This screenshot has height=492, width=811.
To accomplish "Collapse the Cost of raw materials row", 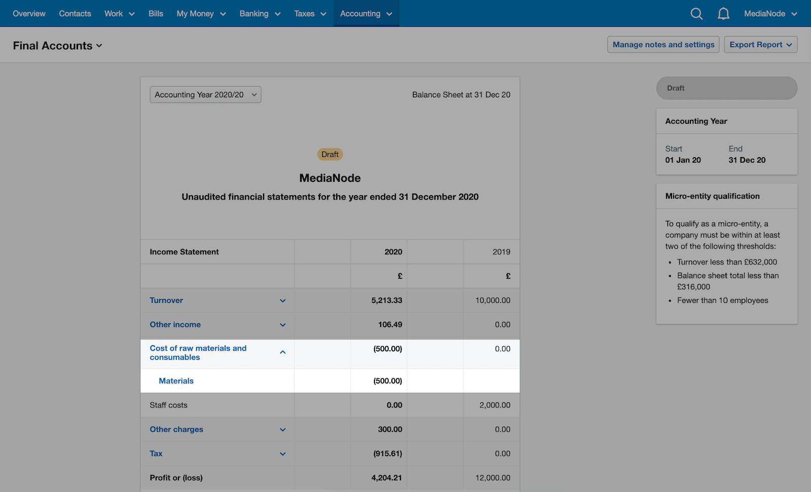I will [x=283, y=352].
